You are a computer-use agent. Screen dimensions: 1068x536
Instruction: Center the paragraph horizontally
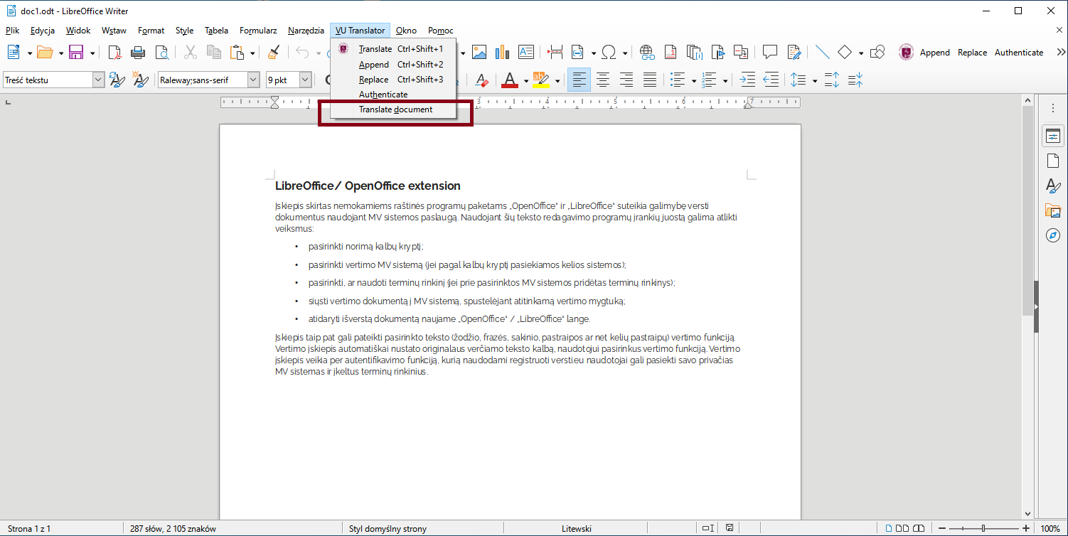pos(603,80)
